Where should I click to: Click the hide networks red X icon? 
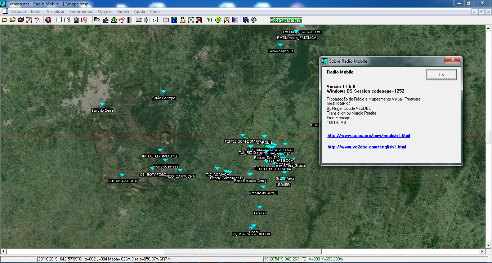click(x=199, y=20)
